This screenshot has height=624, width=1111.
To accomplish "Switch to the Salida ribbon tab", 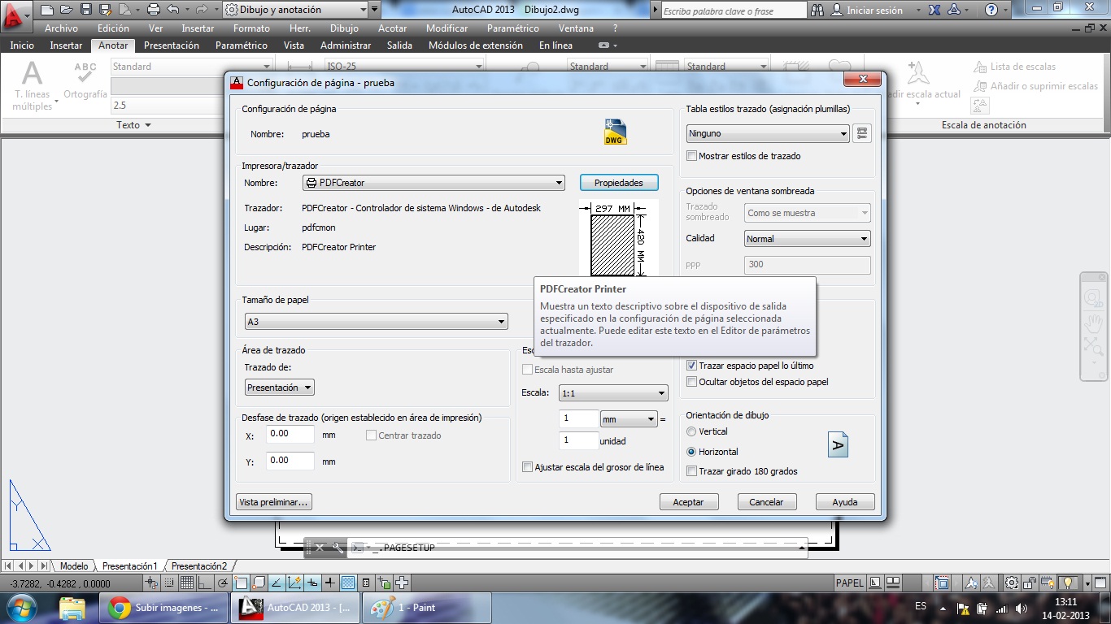I will (399, 45).
